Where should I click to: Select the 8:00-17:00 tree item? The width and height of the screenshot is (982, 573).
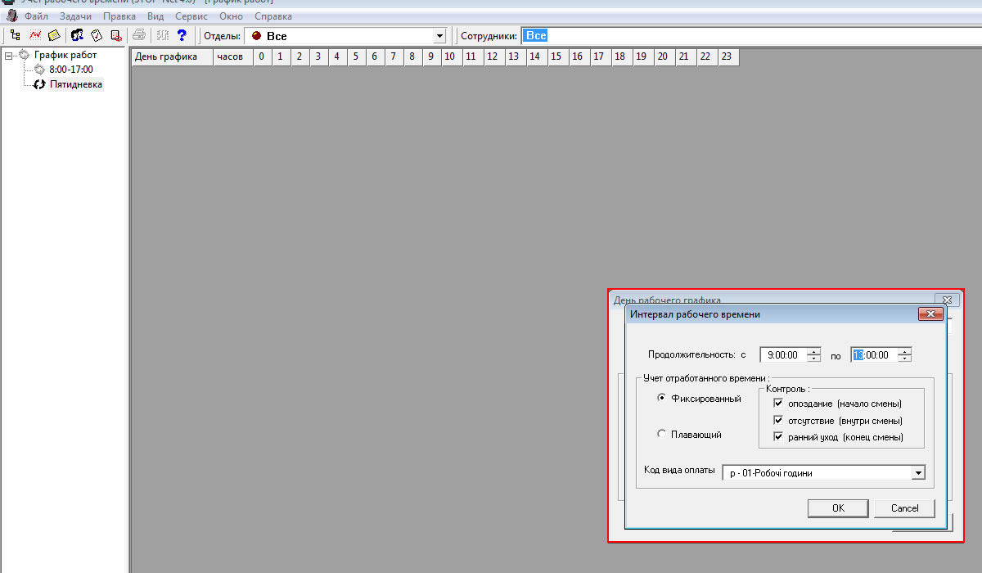point(71,70)
